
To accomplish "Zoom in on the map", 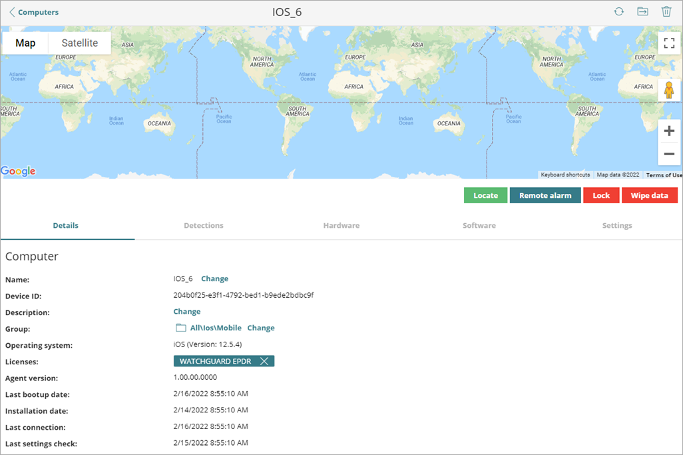I will [669, 131].
